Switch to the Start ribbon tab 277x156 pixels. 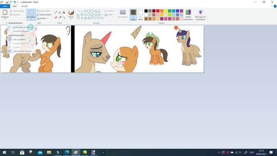point(14,6)
